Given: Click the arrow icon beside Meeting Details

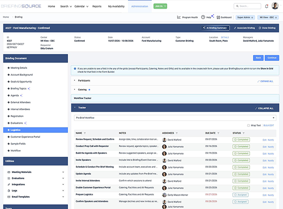Looking at the screenshot, I should [8, 68].
